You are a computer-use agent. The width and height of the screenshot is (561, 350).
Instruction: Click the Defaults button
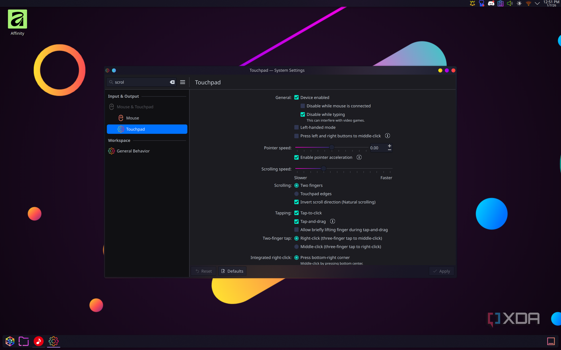pos(232,271)
